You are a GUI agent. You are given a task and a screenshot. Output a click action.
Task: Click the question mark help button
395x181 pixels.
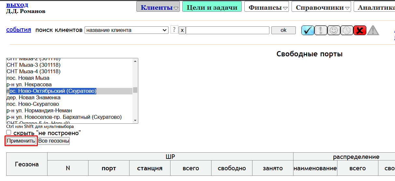tap(174, 30)
